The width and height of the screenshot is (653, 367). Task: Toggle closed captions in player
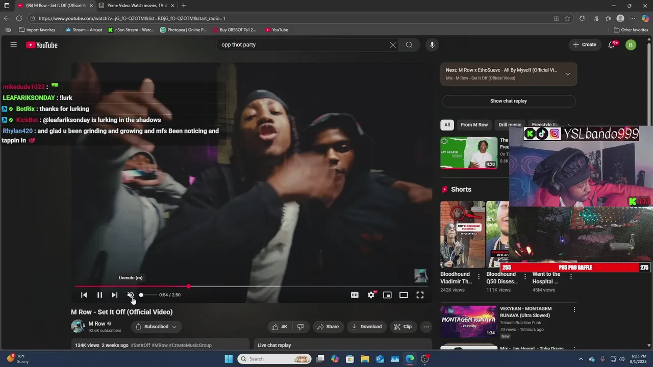(x=355, y=295)
